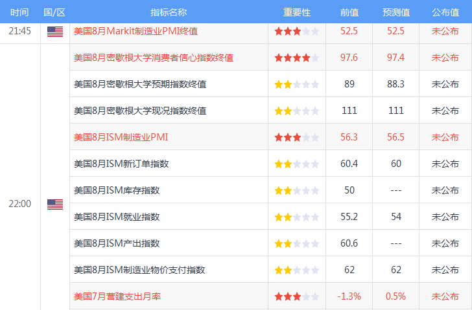Viewport: 472px width, 310px height.
Task: Click previous value 60.6
Action: pyautogui.click(x=349, y=243)
